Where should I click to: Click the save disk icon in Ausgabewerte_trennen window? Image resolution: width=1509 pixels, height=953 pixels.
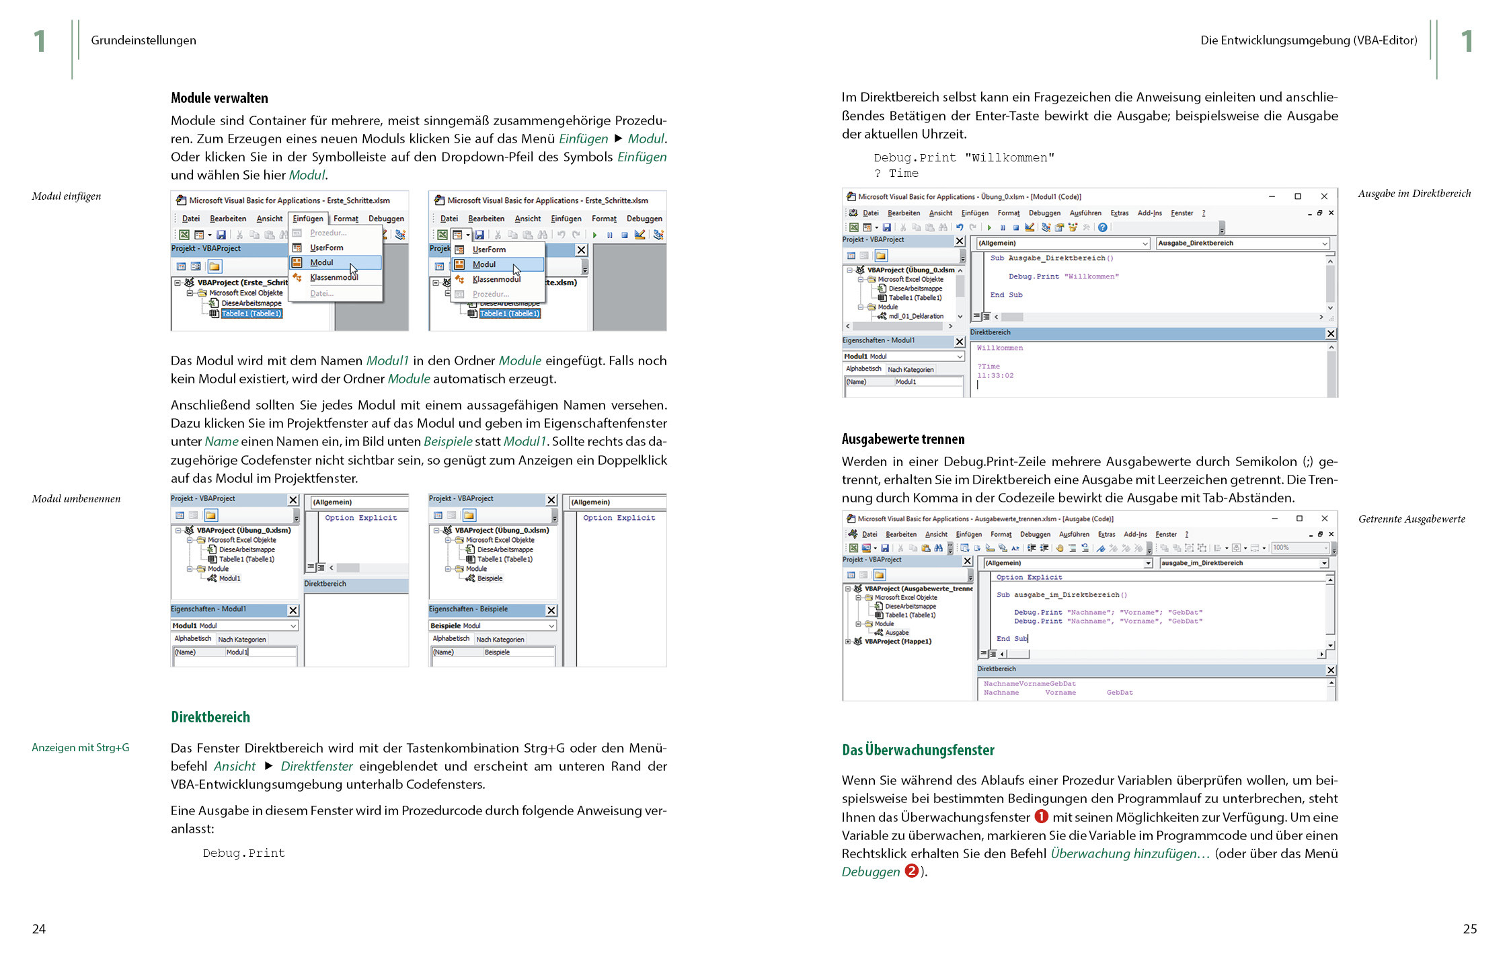885,548
